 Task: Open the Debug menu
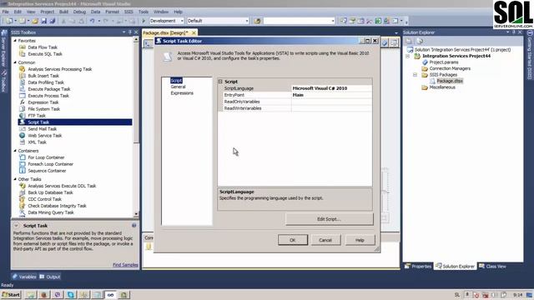79,12
